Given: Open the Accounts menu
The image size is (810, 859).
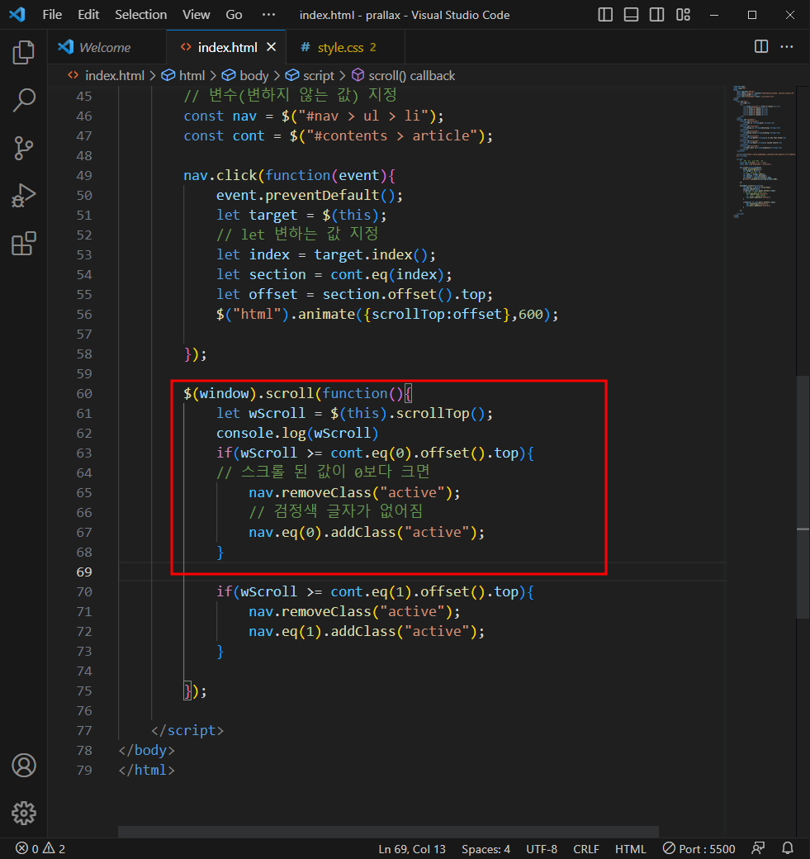Looking at the screenshot, I should pos(24,766).
